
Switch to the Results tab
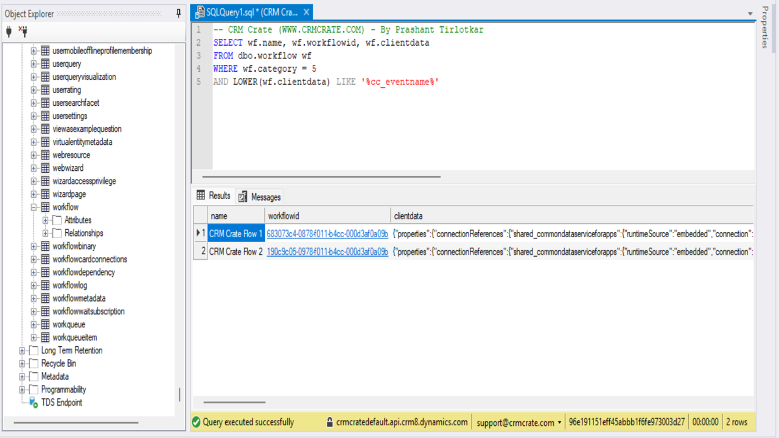point(213,196)
